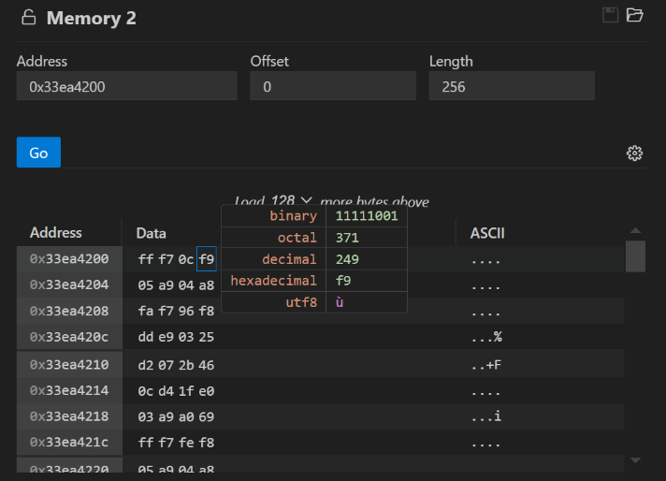Click the open folder icon

click(x=635, y=15)
